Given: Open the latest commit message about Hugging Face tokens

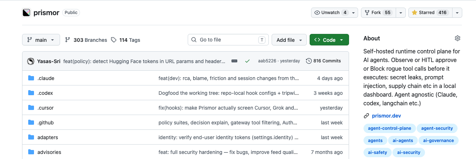Looking at the screenshot, I should point(144,61).
